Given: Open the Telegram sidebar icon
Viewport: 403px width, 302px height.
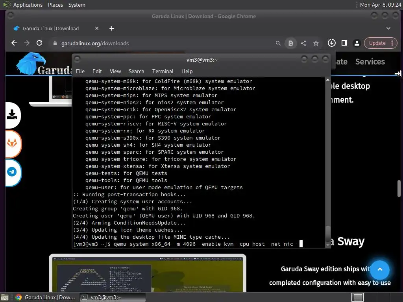Looking at the screenshot, I should pos(12,172).
